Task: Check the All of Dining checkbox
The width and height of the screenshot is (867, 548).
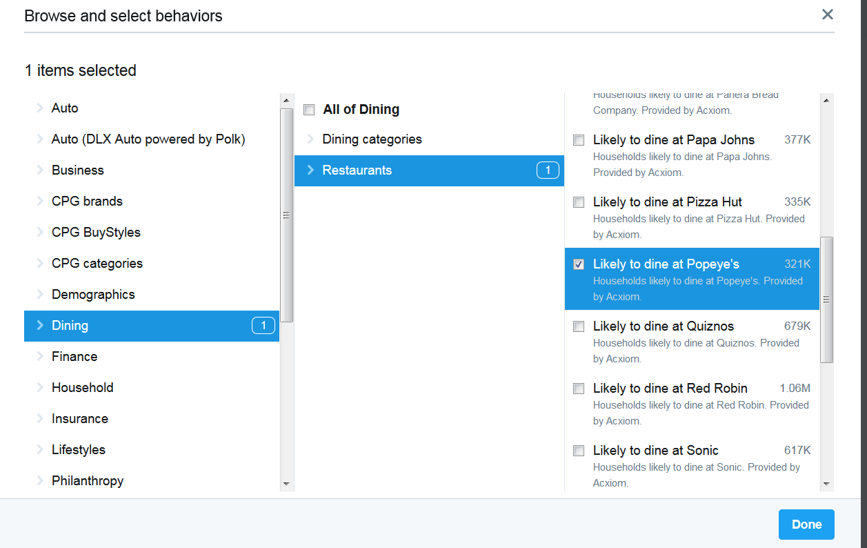Action: [x=309, y=110]
